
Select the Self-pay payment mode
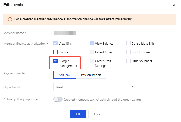point(64,75)
